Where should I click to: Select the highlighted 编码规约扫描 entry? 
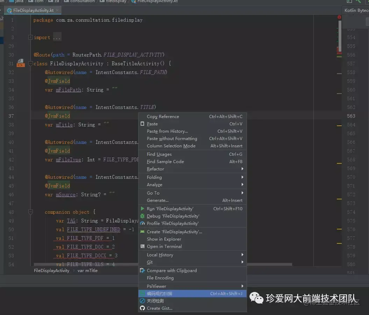pos(192,293)
